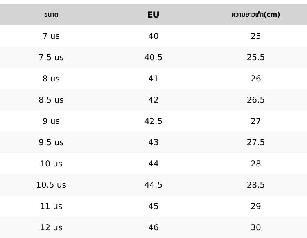The height and width of the screenshot is (238, 307).
Task: Click the foot length value 28.5
Action: tap(255, 185)
